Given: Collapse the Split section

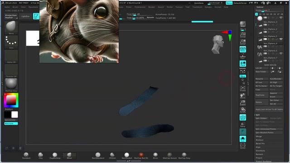Looking at the screenshot, I should pyautogui.click(x=258, y=115).
